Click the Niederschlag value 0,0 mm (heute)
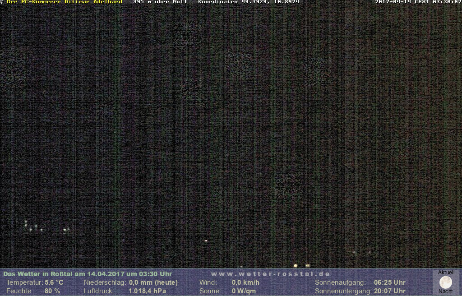 153,282
